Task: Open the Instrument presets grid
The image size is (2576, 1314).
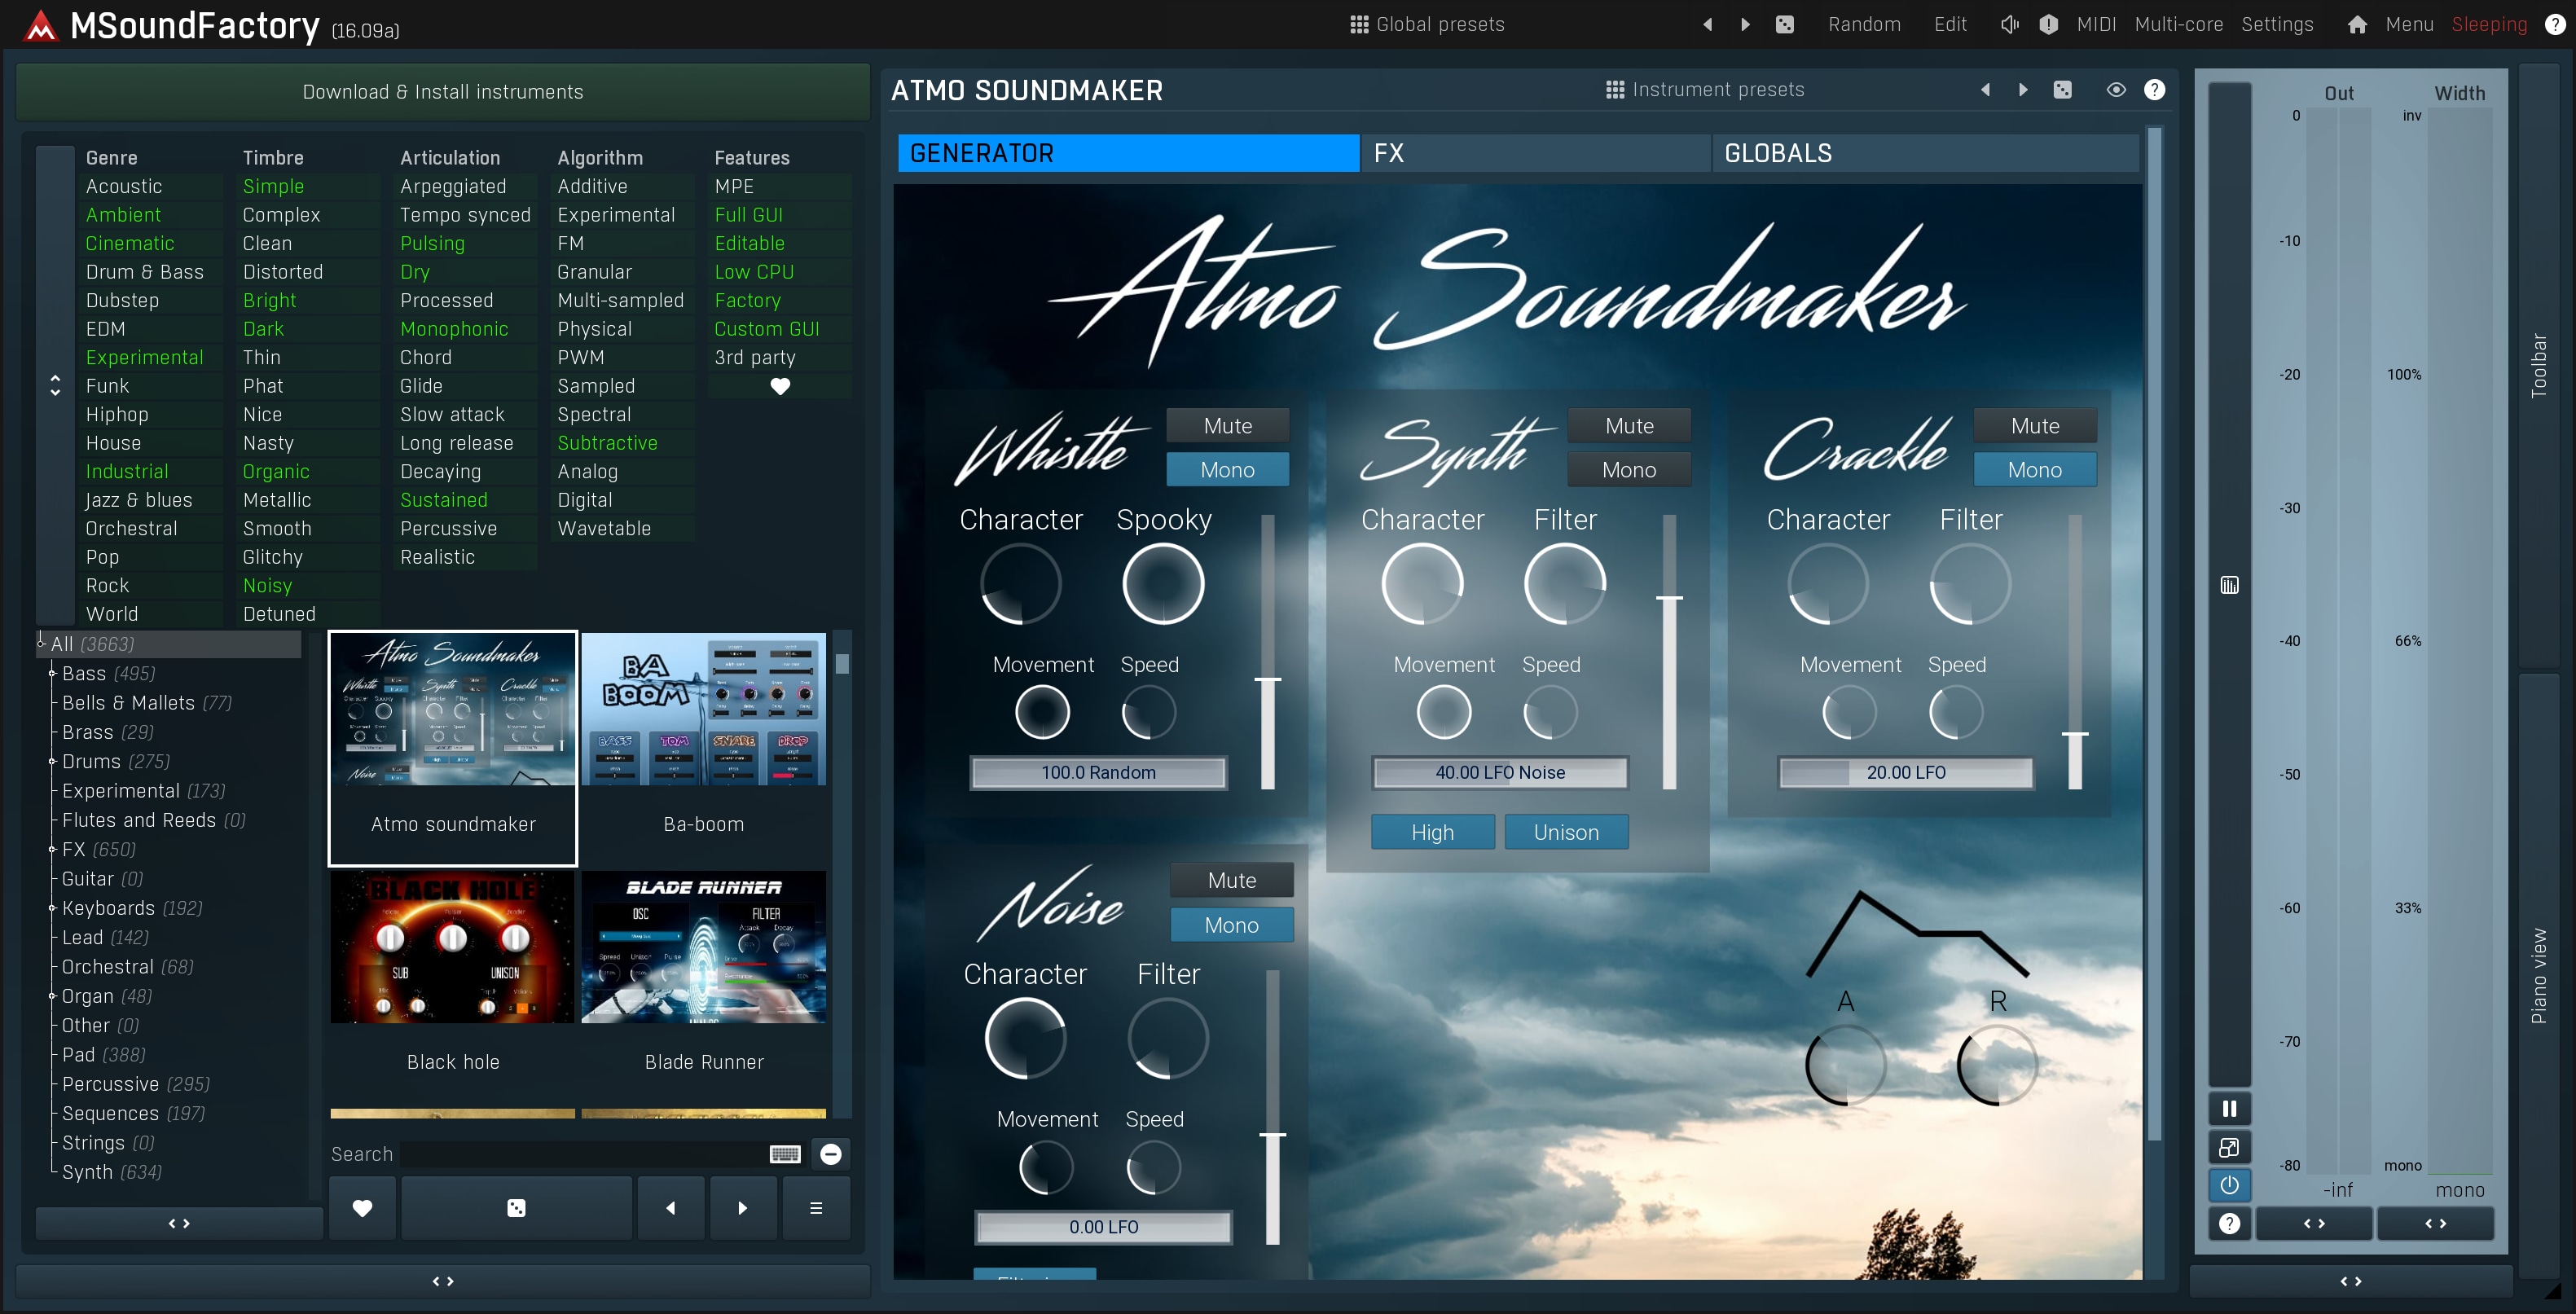Action: [x=1705, y=90]
